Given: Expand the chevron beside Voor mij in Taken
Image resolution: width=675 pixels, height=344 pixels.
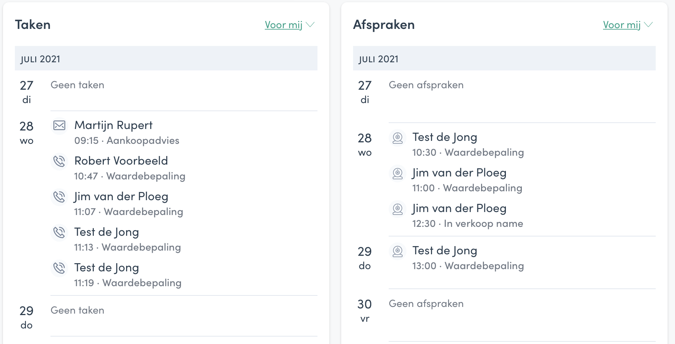Looking at the screenshot, I should click(310, 24).
